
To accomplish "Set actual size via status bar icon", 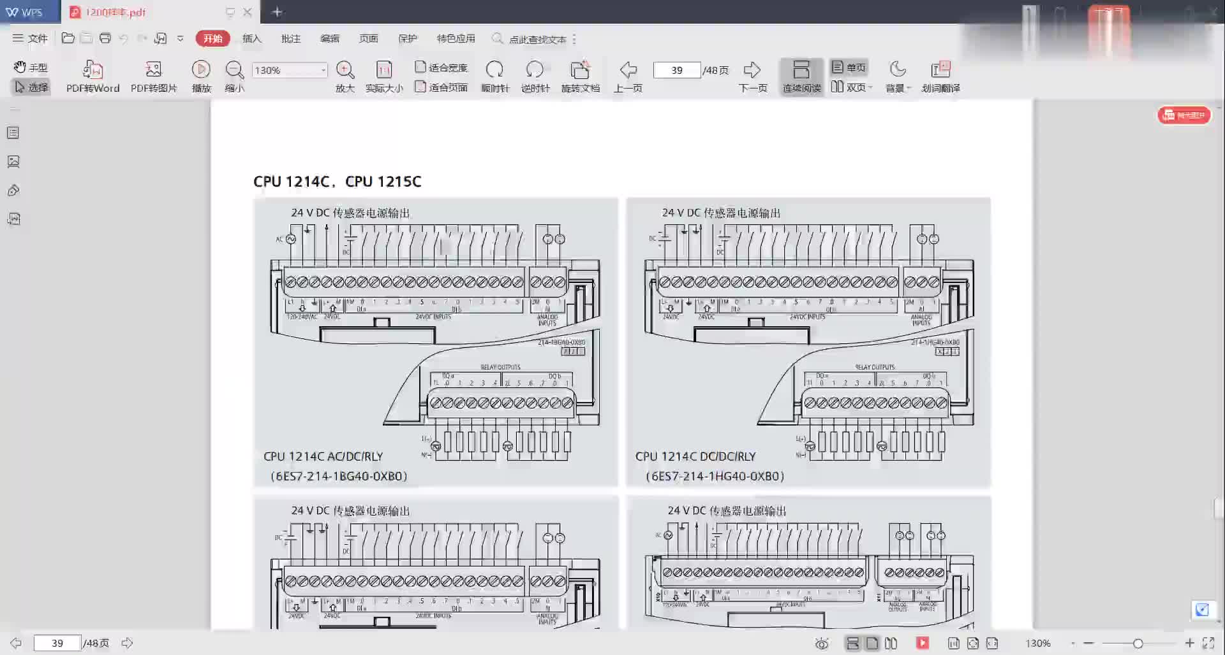I will coord(954,644).
